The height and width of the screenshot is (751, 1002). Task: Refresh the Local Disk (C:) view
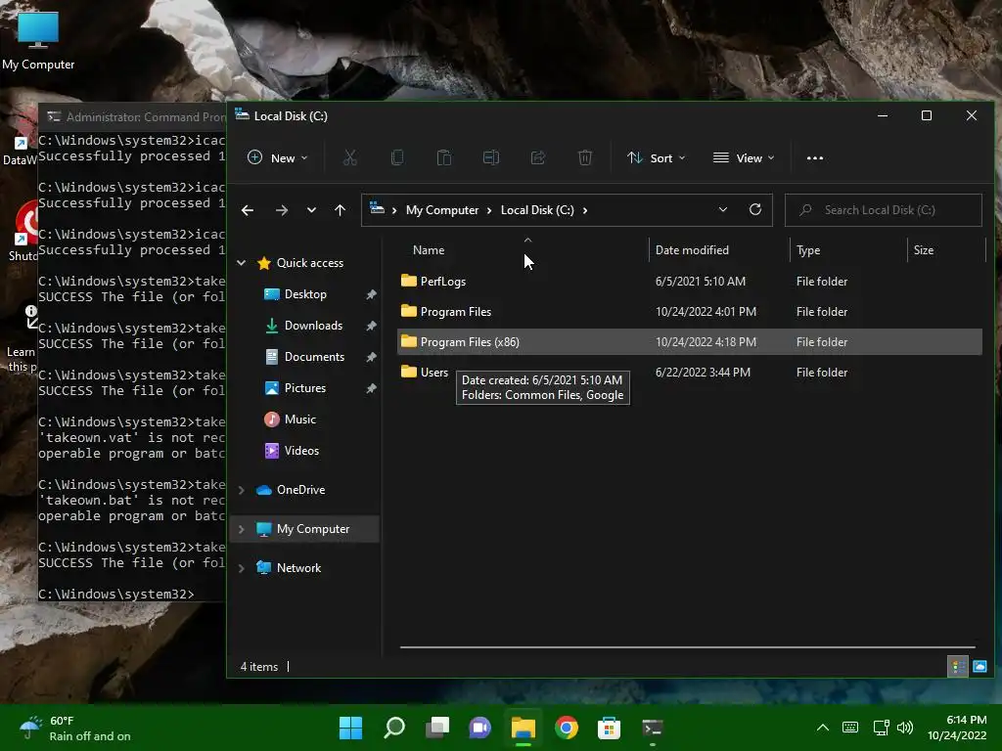tap(755, 209)
